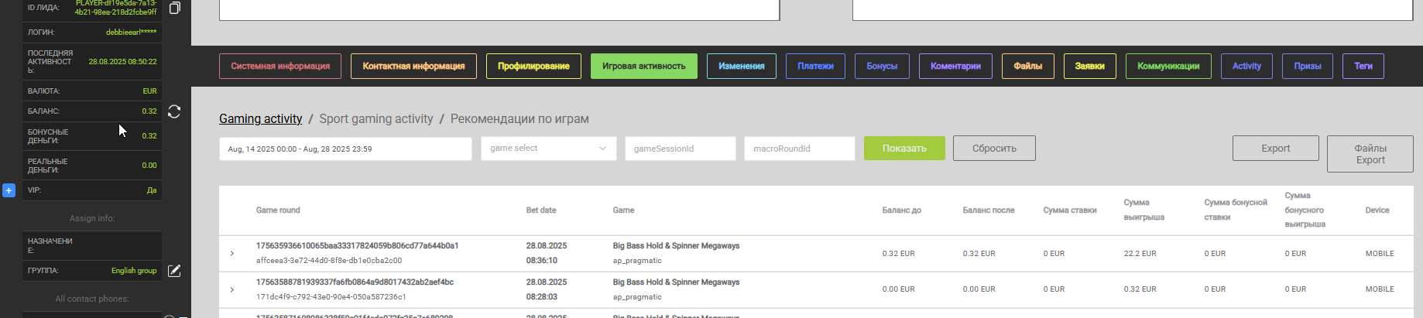
Task: Open the Теги tab
Action: (x=1363, y=66)
